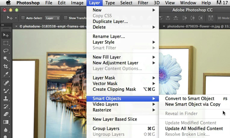This screenshot has width=230, height=138.
Task: Choose the Magic Wand tool
Action: point(6,58)
